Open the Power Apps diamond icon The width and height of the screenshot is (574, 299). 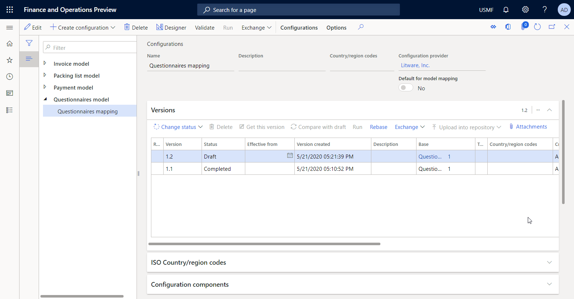(x=493, y=27)
